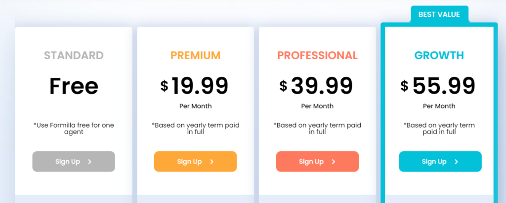Click the Free price text
Viewport: 506px width, 203px height.
coord(74,86)
